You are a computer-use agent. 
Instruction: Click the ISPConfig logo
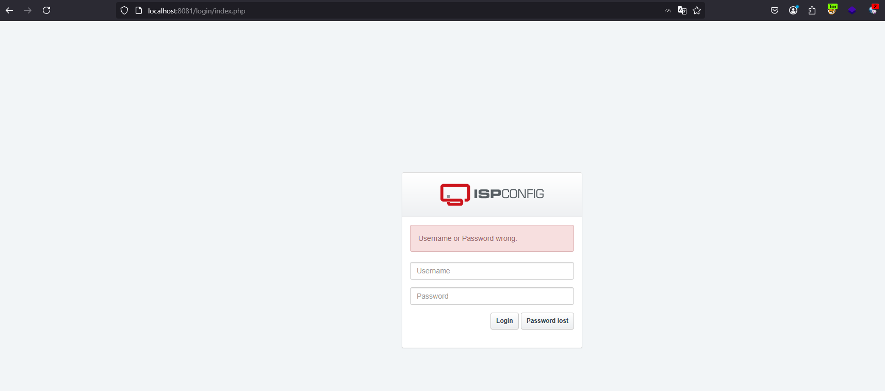click(492, 194)
